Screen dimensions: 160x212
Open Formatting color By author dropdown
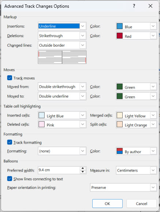point(137,151)
